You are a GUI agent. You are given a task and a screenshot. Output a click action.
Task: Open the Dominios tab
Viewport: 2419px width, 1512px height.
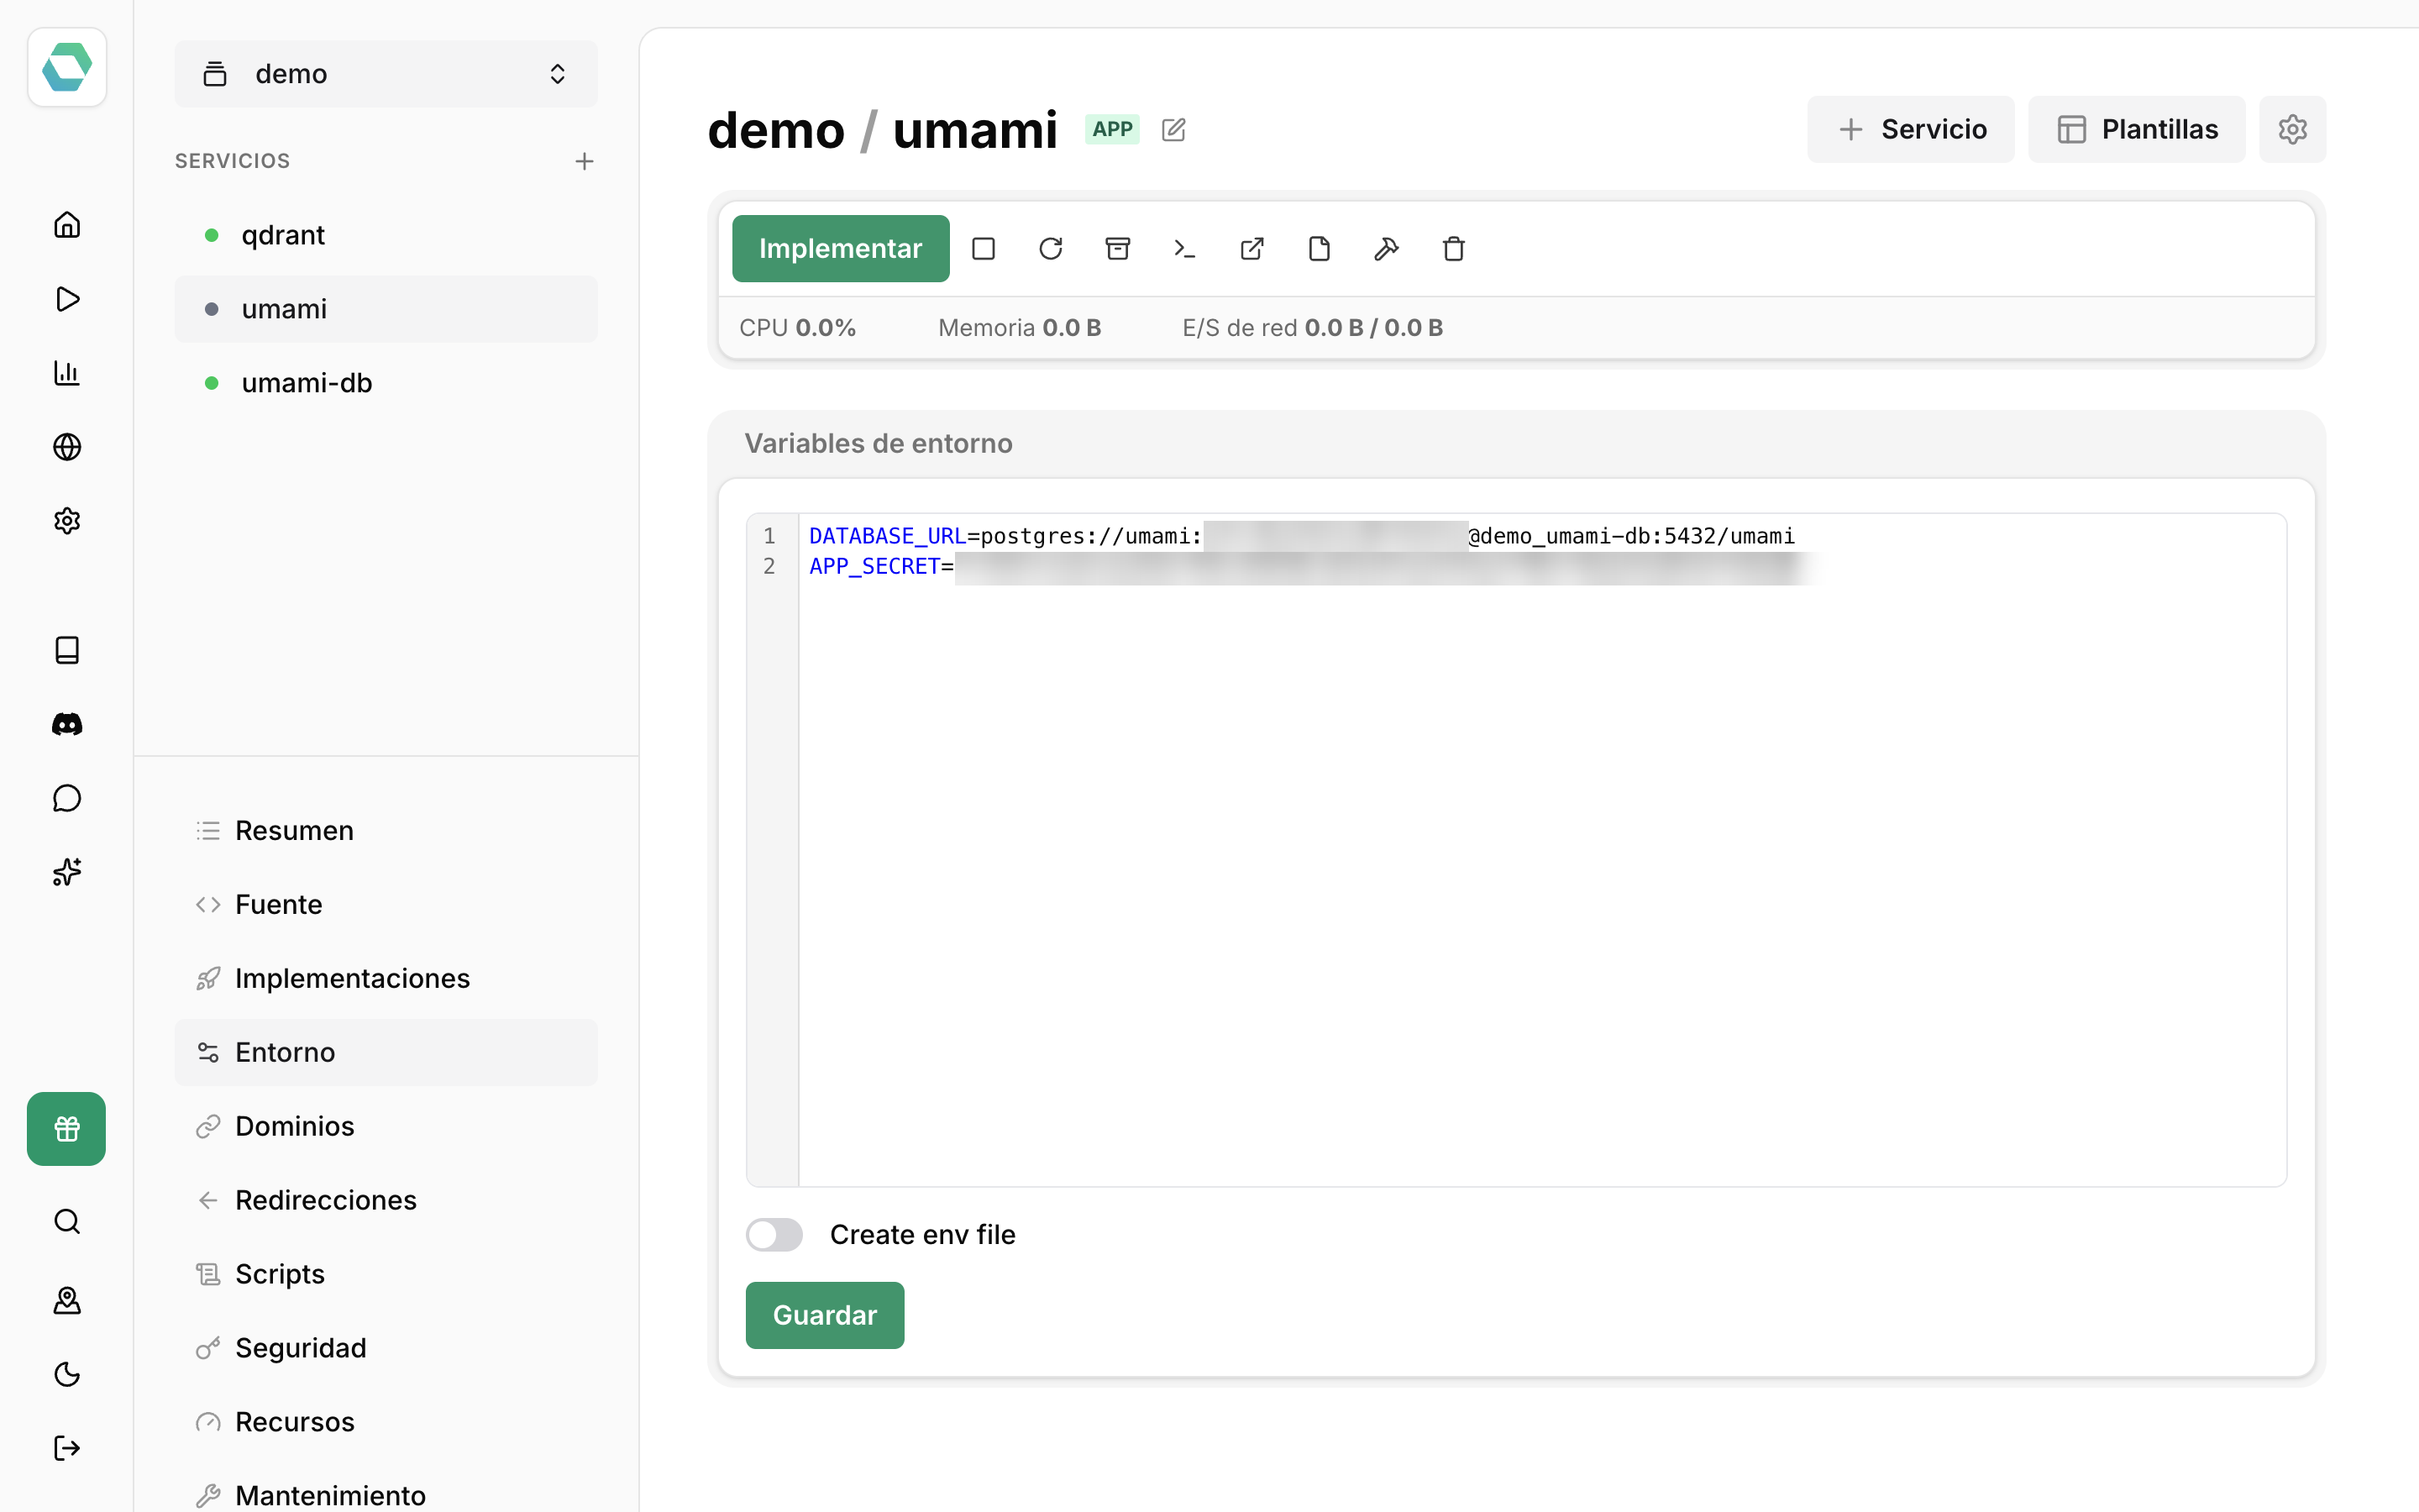[386, 1126]
